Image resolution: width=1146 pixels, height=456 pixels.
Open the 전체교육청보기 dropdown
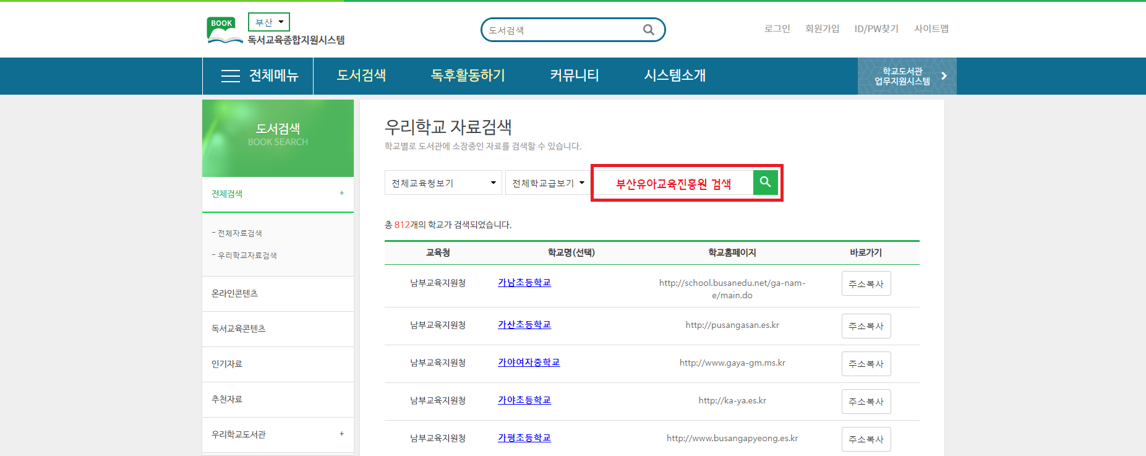coord(443,183)
